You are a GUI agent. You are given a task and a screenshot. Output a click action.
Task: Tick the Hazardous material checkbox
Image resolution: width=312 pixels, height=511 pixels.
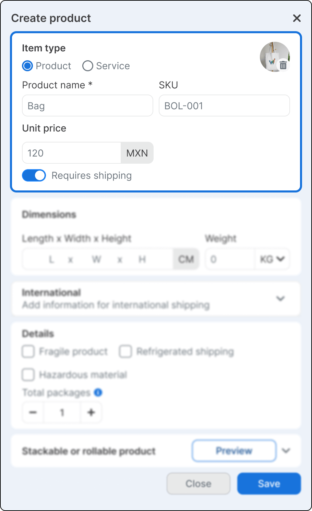pyautogui.click(x=28, y=375)
